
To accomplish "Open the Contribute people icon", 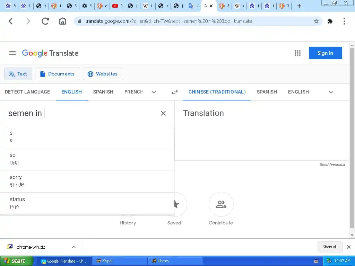I will click(x=221, y=204).
